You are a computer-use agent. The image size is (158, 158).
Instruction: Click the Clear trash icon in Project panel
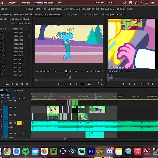click(27, 84)
